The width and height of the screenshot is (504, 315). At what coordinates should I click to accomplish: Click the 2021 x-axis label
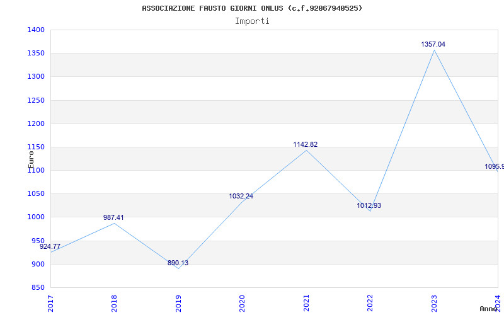point(306,304)
